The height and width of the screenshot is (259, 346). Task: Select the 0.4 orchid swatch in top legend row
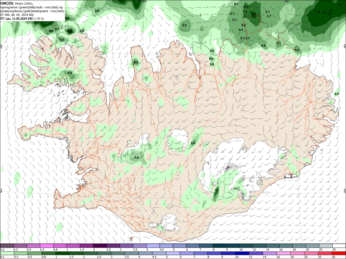34,246
